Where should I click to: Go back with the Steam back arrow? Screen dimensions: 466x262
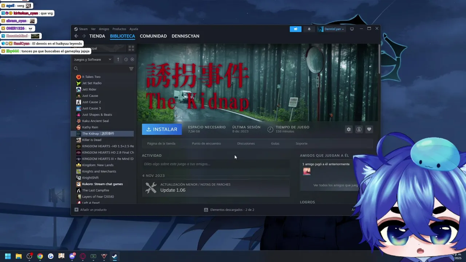76,36
